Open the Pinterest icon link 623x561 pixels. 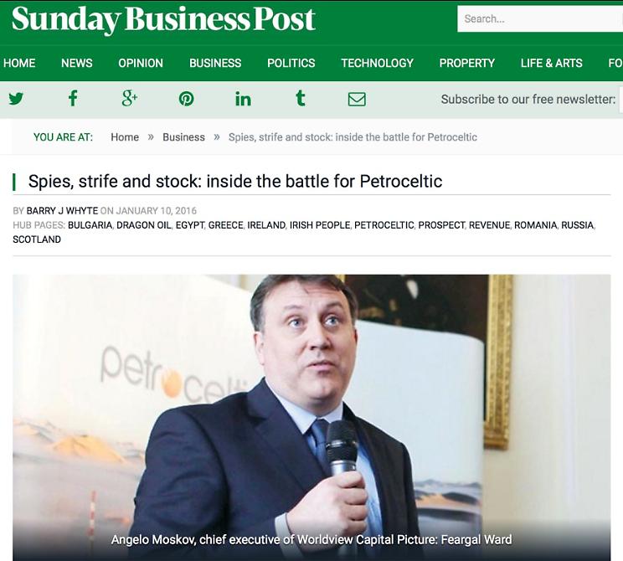coord(186,99)
